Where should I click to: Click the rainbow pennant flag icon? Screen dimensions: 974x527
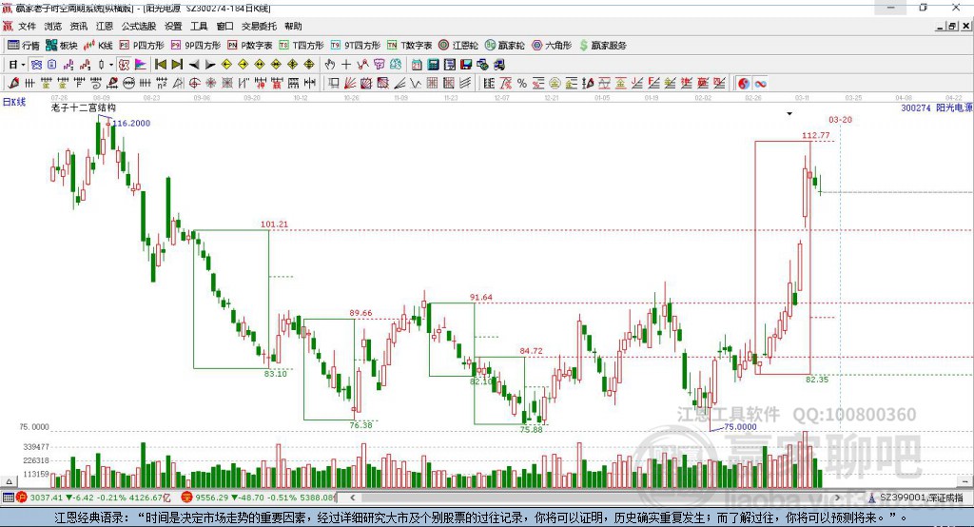click(141, 65)
